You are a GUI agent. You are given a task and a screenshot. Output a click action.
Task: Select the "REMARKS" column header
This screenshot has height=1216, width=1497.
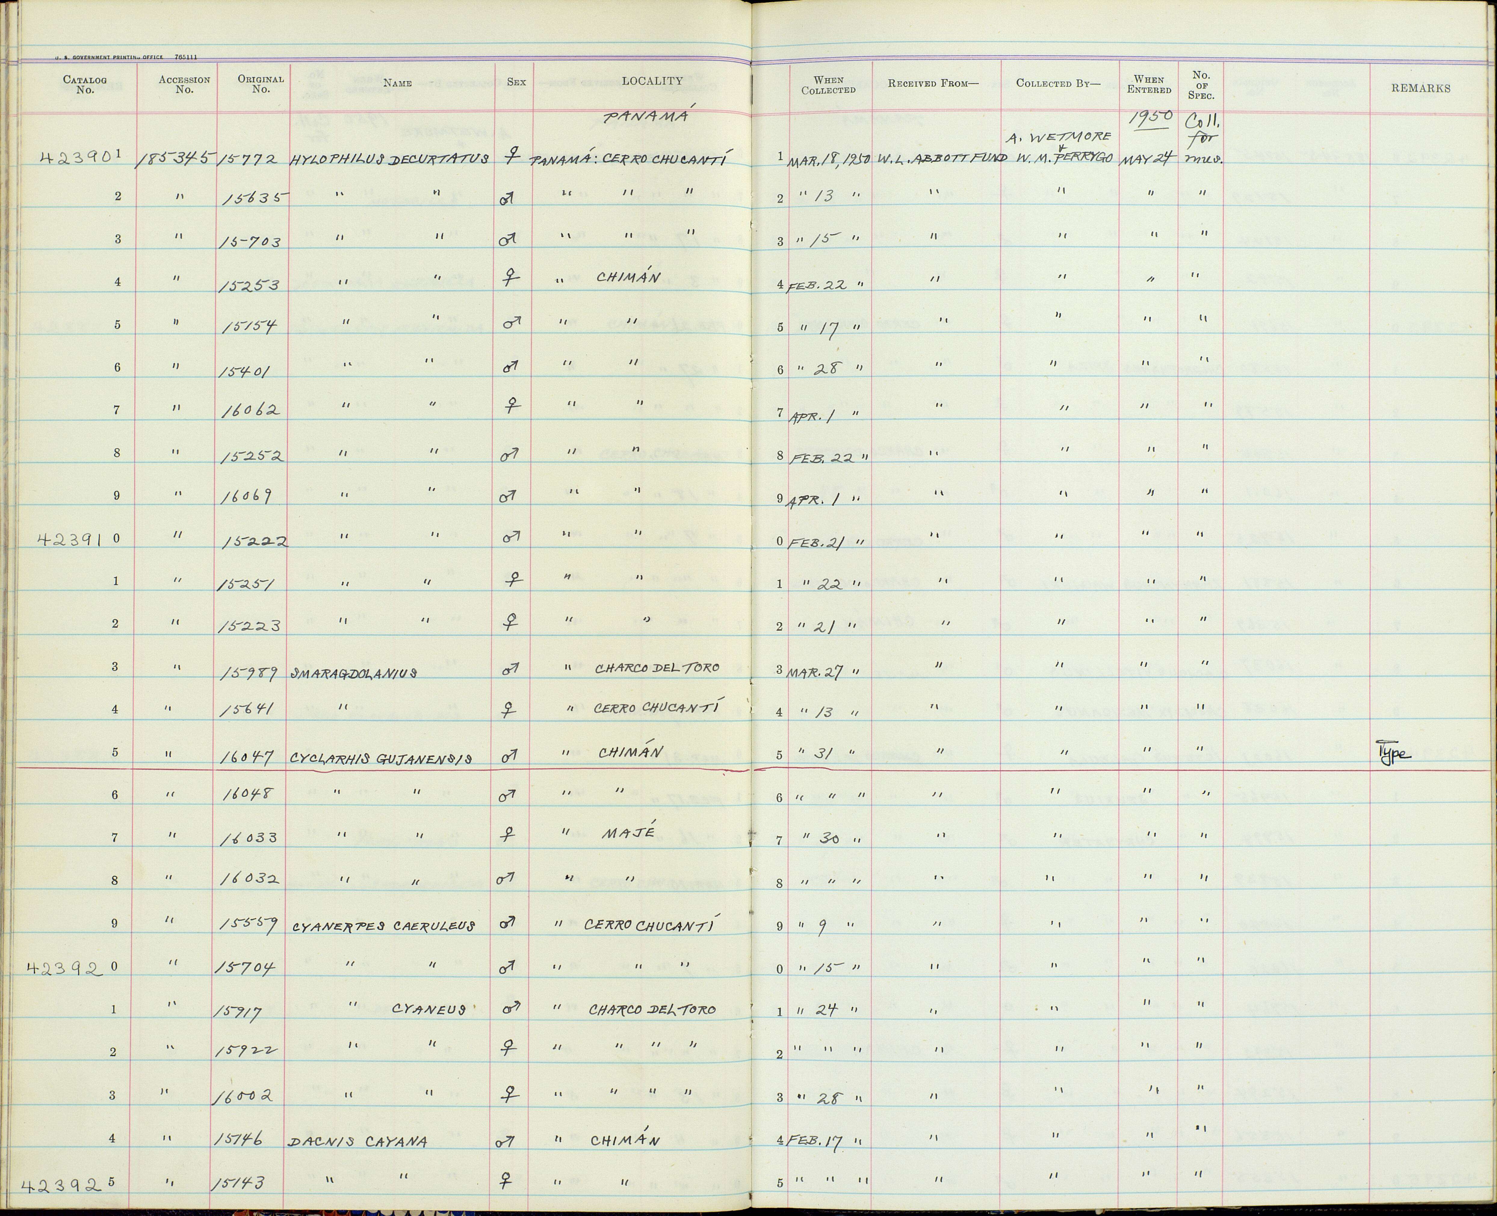click(x=1421, y=88)
